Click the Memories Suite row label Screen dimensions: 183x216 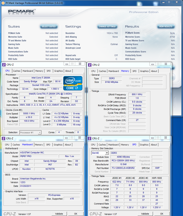tap(15, 37)
